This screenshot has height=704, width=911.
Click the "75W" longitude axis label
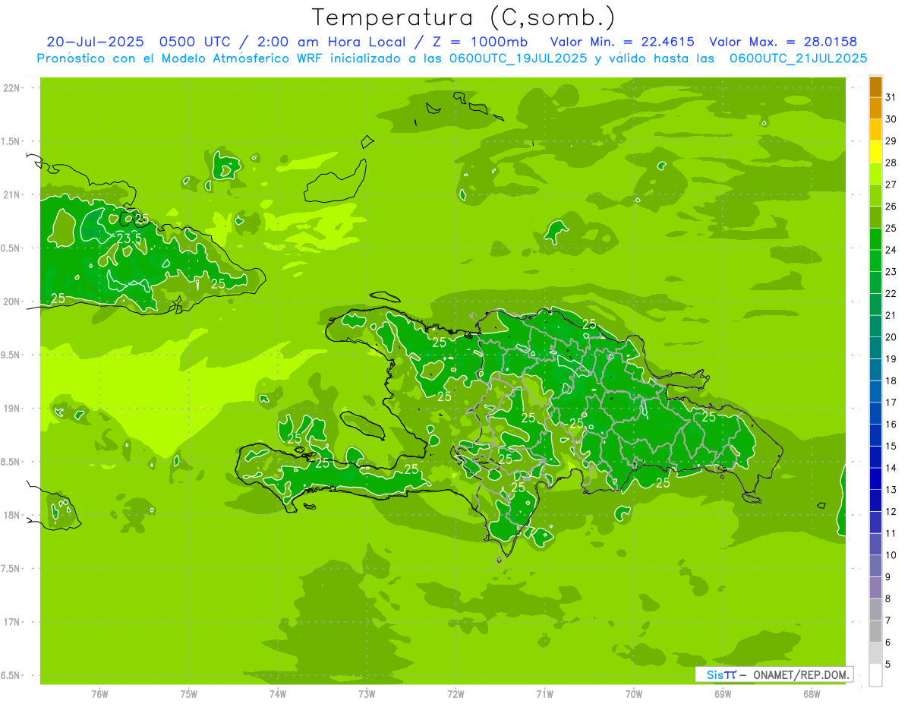click(x=188, y=694)
